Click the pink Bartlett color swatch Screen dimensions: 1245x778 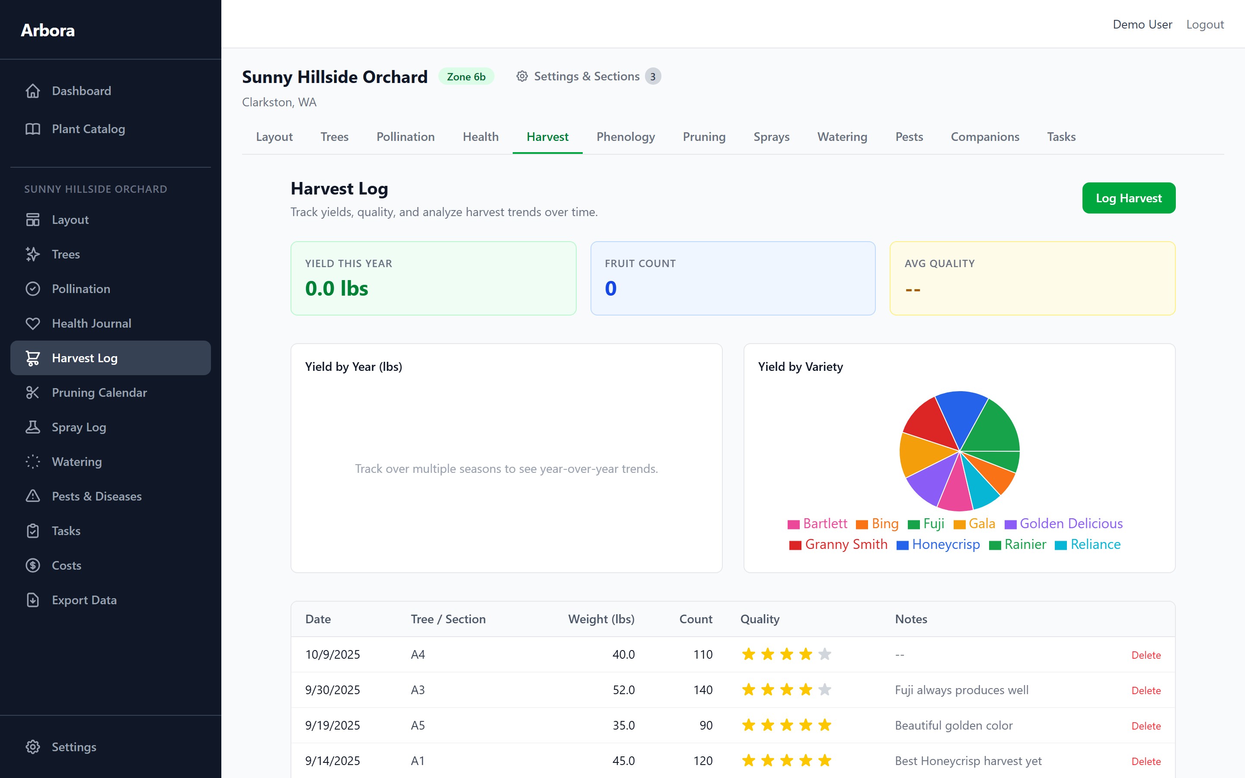(793, 523)
